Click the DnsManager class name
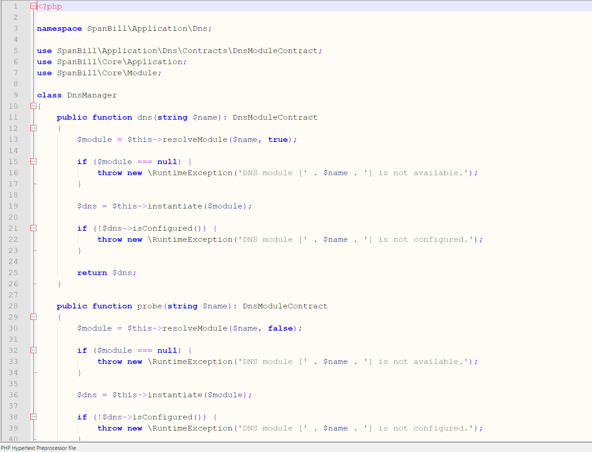 tap(92, 95)
